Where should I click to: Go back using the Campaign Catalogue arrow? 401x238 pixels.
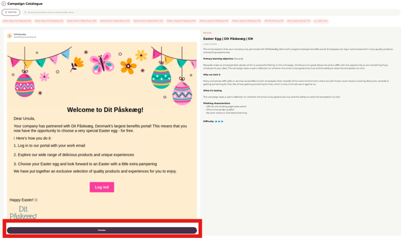pyautogui.click(x=4, y=4)
